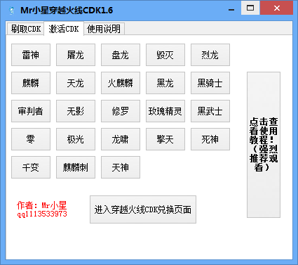This screenshot has width=298, height=265.
Task: Choose the 修罗 button
Action: [121, 111]
